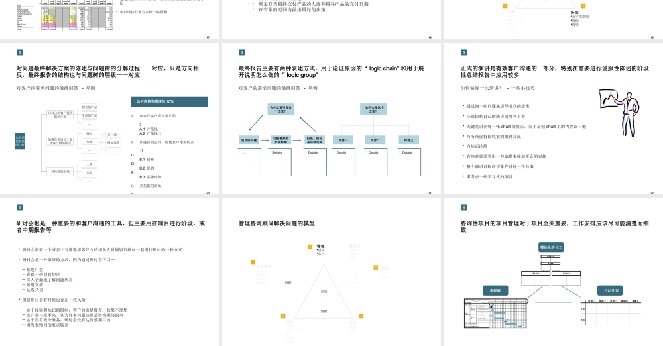
Task: Click the 向自己的客户提供新的产品 tree node
Action: pyautogui.click(x=60, y=115)
